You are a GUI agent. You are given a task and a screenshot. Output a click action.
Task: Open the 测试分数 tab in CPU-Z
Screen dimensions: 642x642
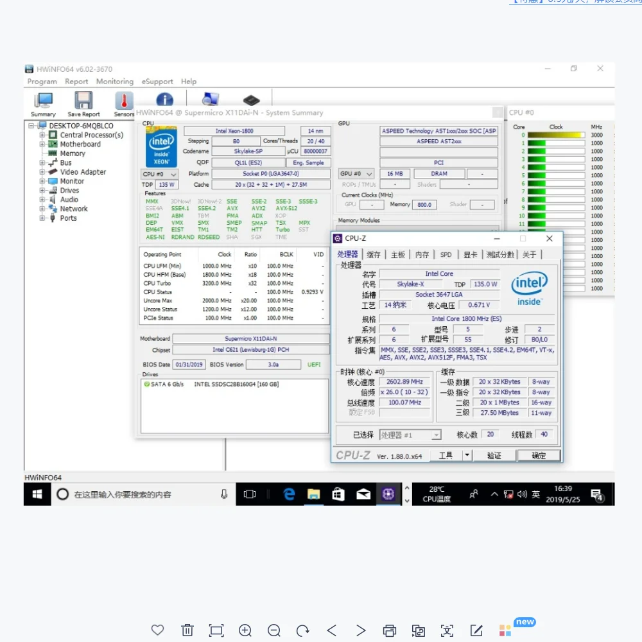click(500, 255)
